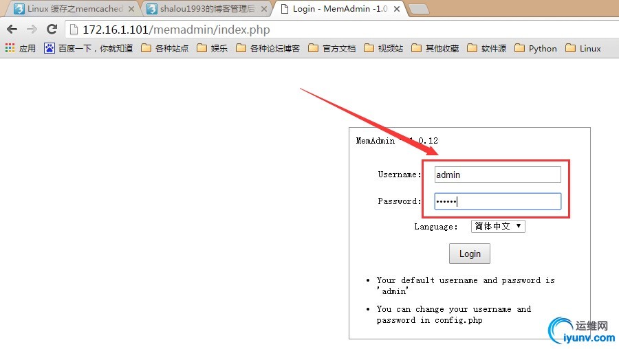Click the Password: label
The width and height of the screenshot is (619, 349).
click(x=400, y=201)
